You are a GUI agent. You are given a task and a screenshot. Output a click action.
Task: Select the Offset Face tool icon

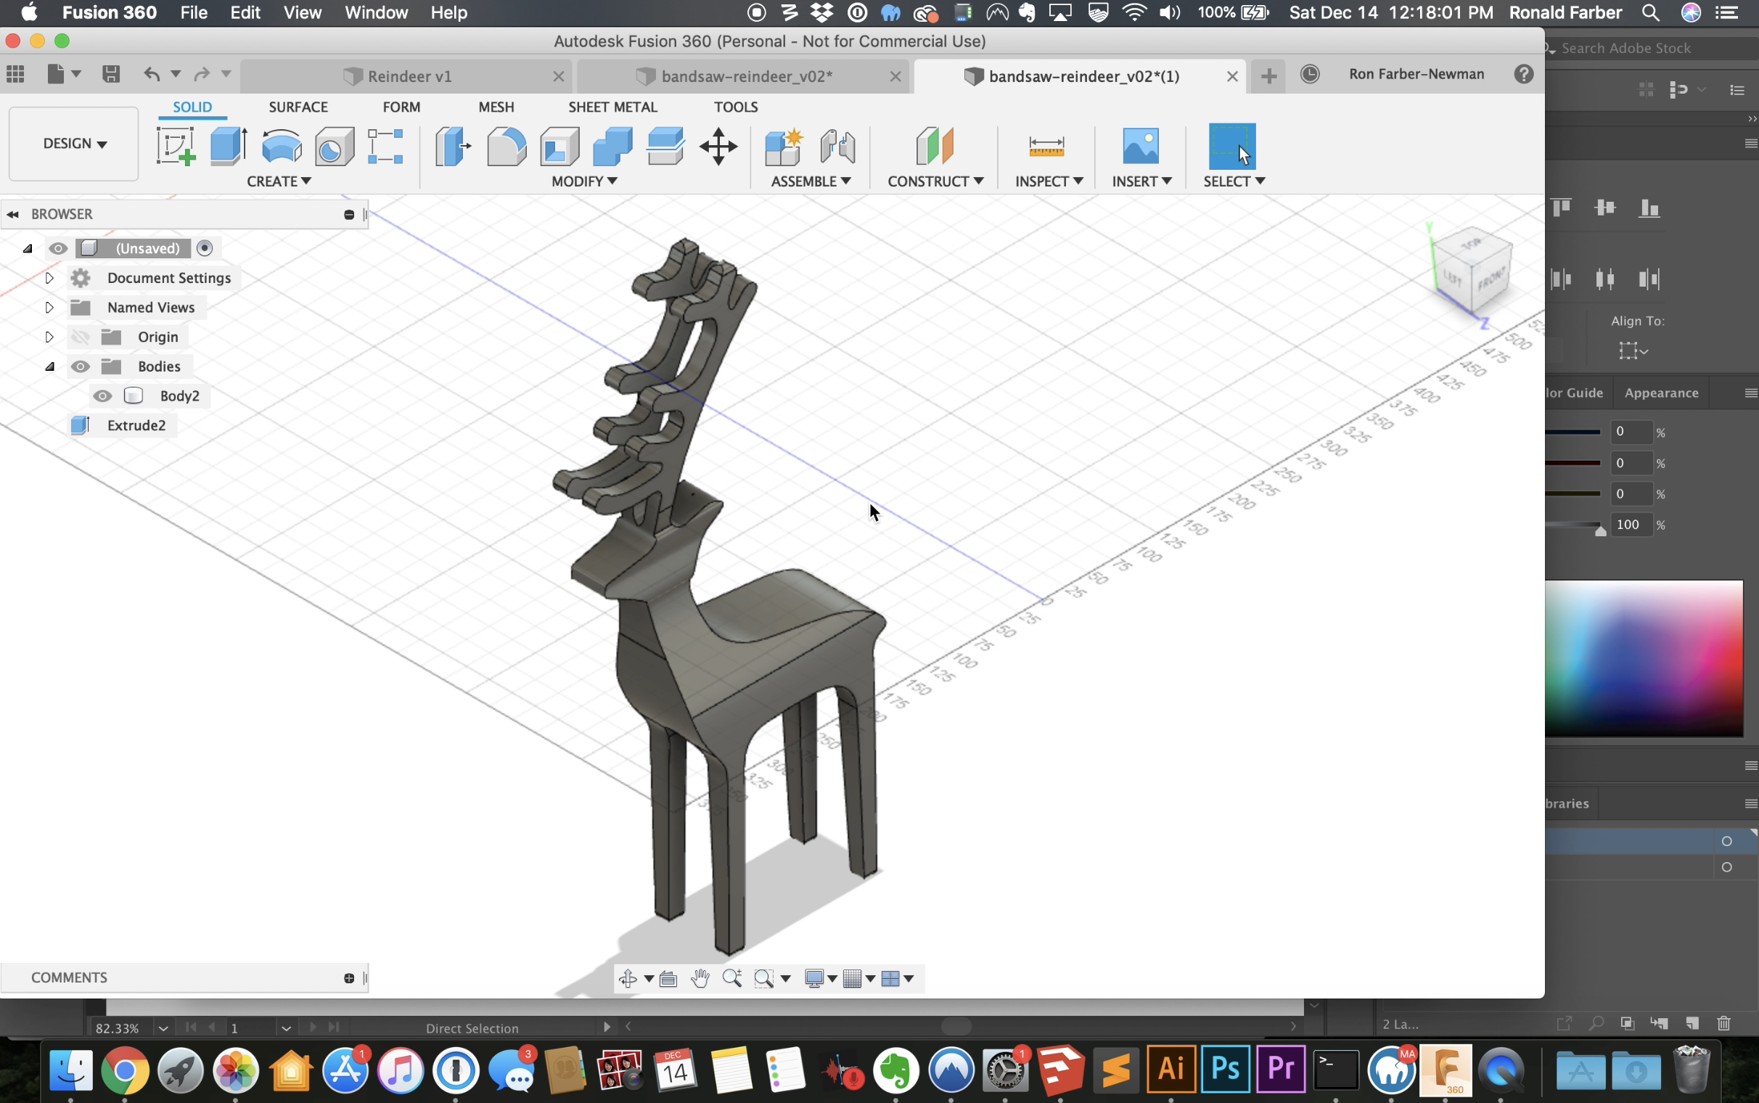tap(665, 146)
